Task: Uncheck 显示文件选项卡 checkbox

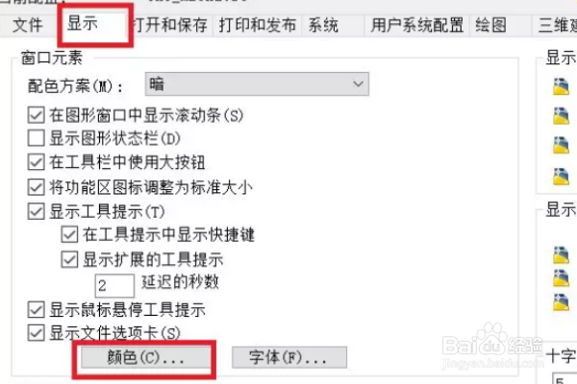Action: (37, 333)
